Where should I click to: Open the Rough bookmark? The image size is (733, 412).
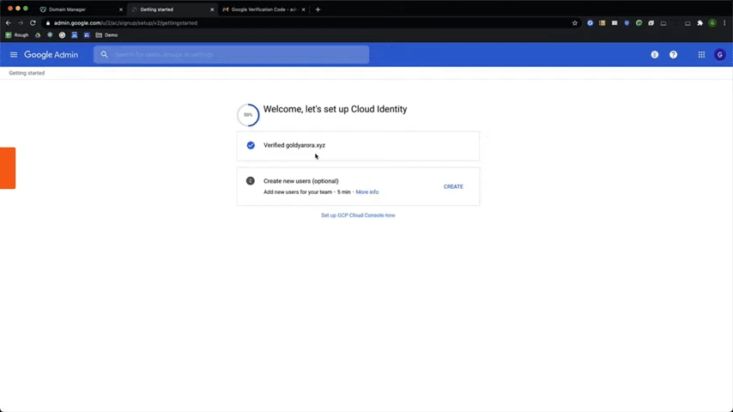(x=17, y=35)
